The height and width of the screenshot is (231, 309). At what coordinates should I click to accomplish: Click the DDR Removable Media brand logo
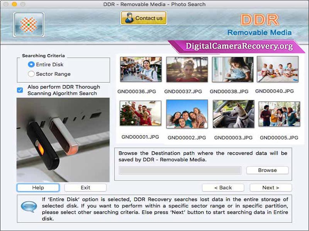260,25
